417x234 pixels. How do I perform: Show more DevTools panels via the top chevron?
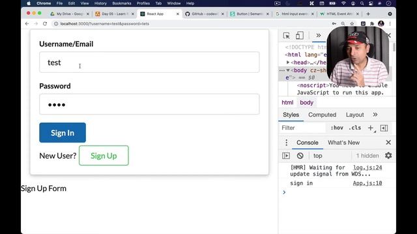pyautogui.click(x=319, y=36)
